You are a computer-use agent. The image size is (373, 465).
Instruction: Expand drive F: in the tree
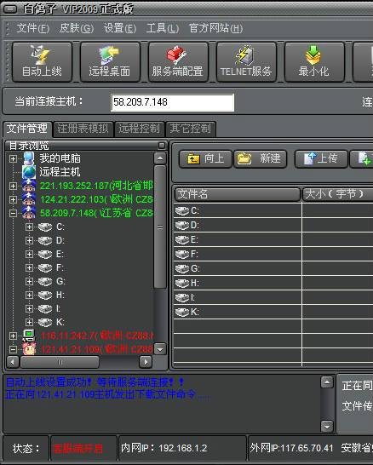(29, 267)
